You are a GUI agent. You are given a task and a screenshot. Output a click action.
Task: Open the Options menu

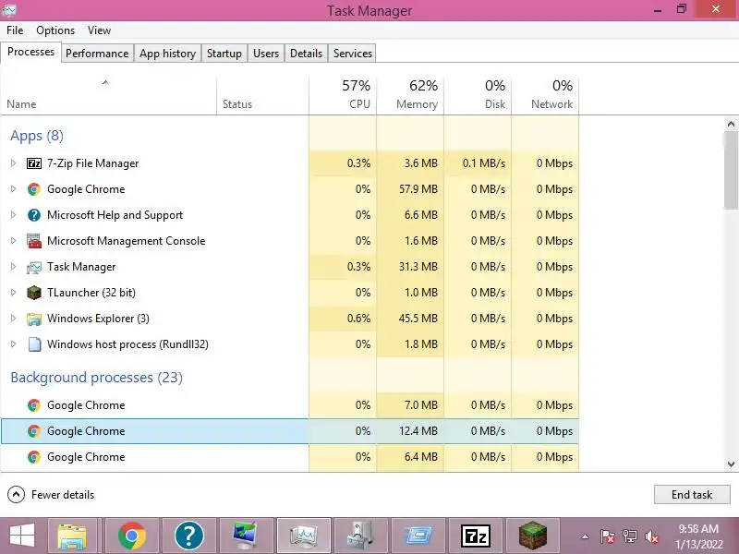55,30
